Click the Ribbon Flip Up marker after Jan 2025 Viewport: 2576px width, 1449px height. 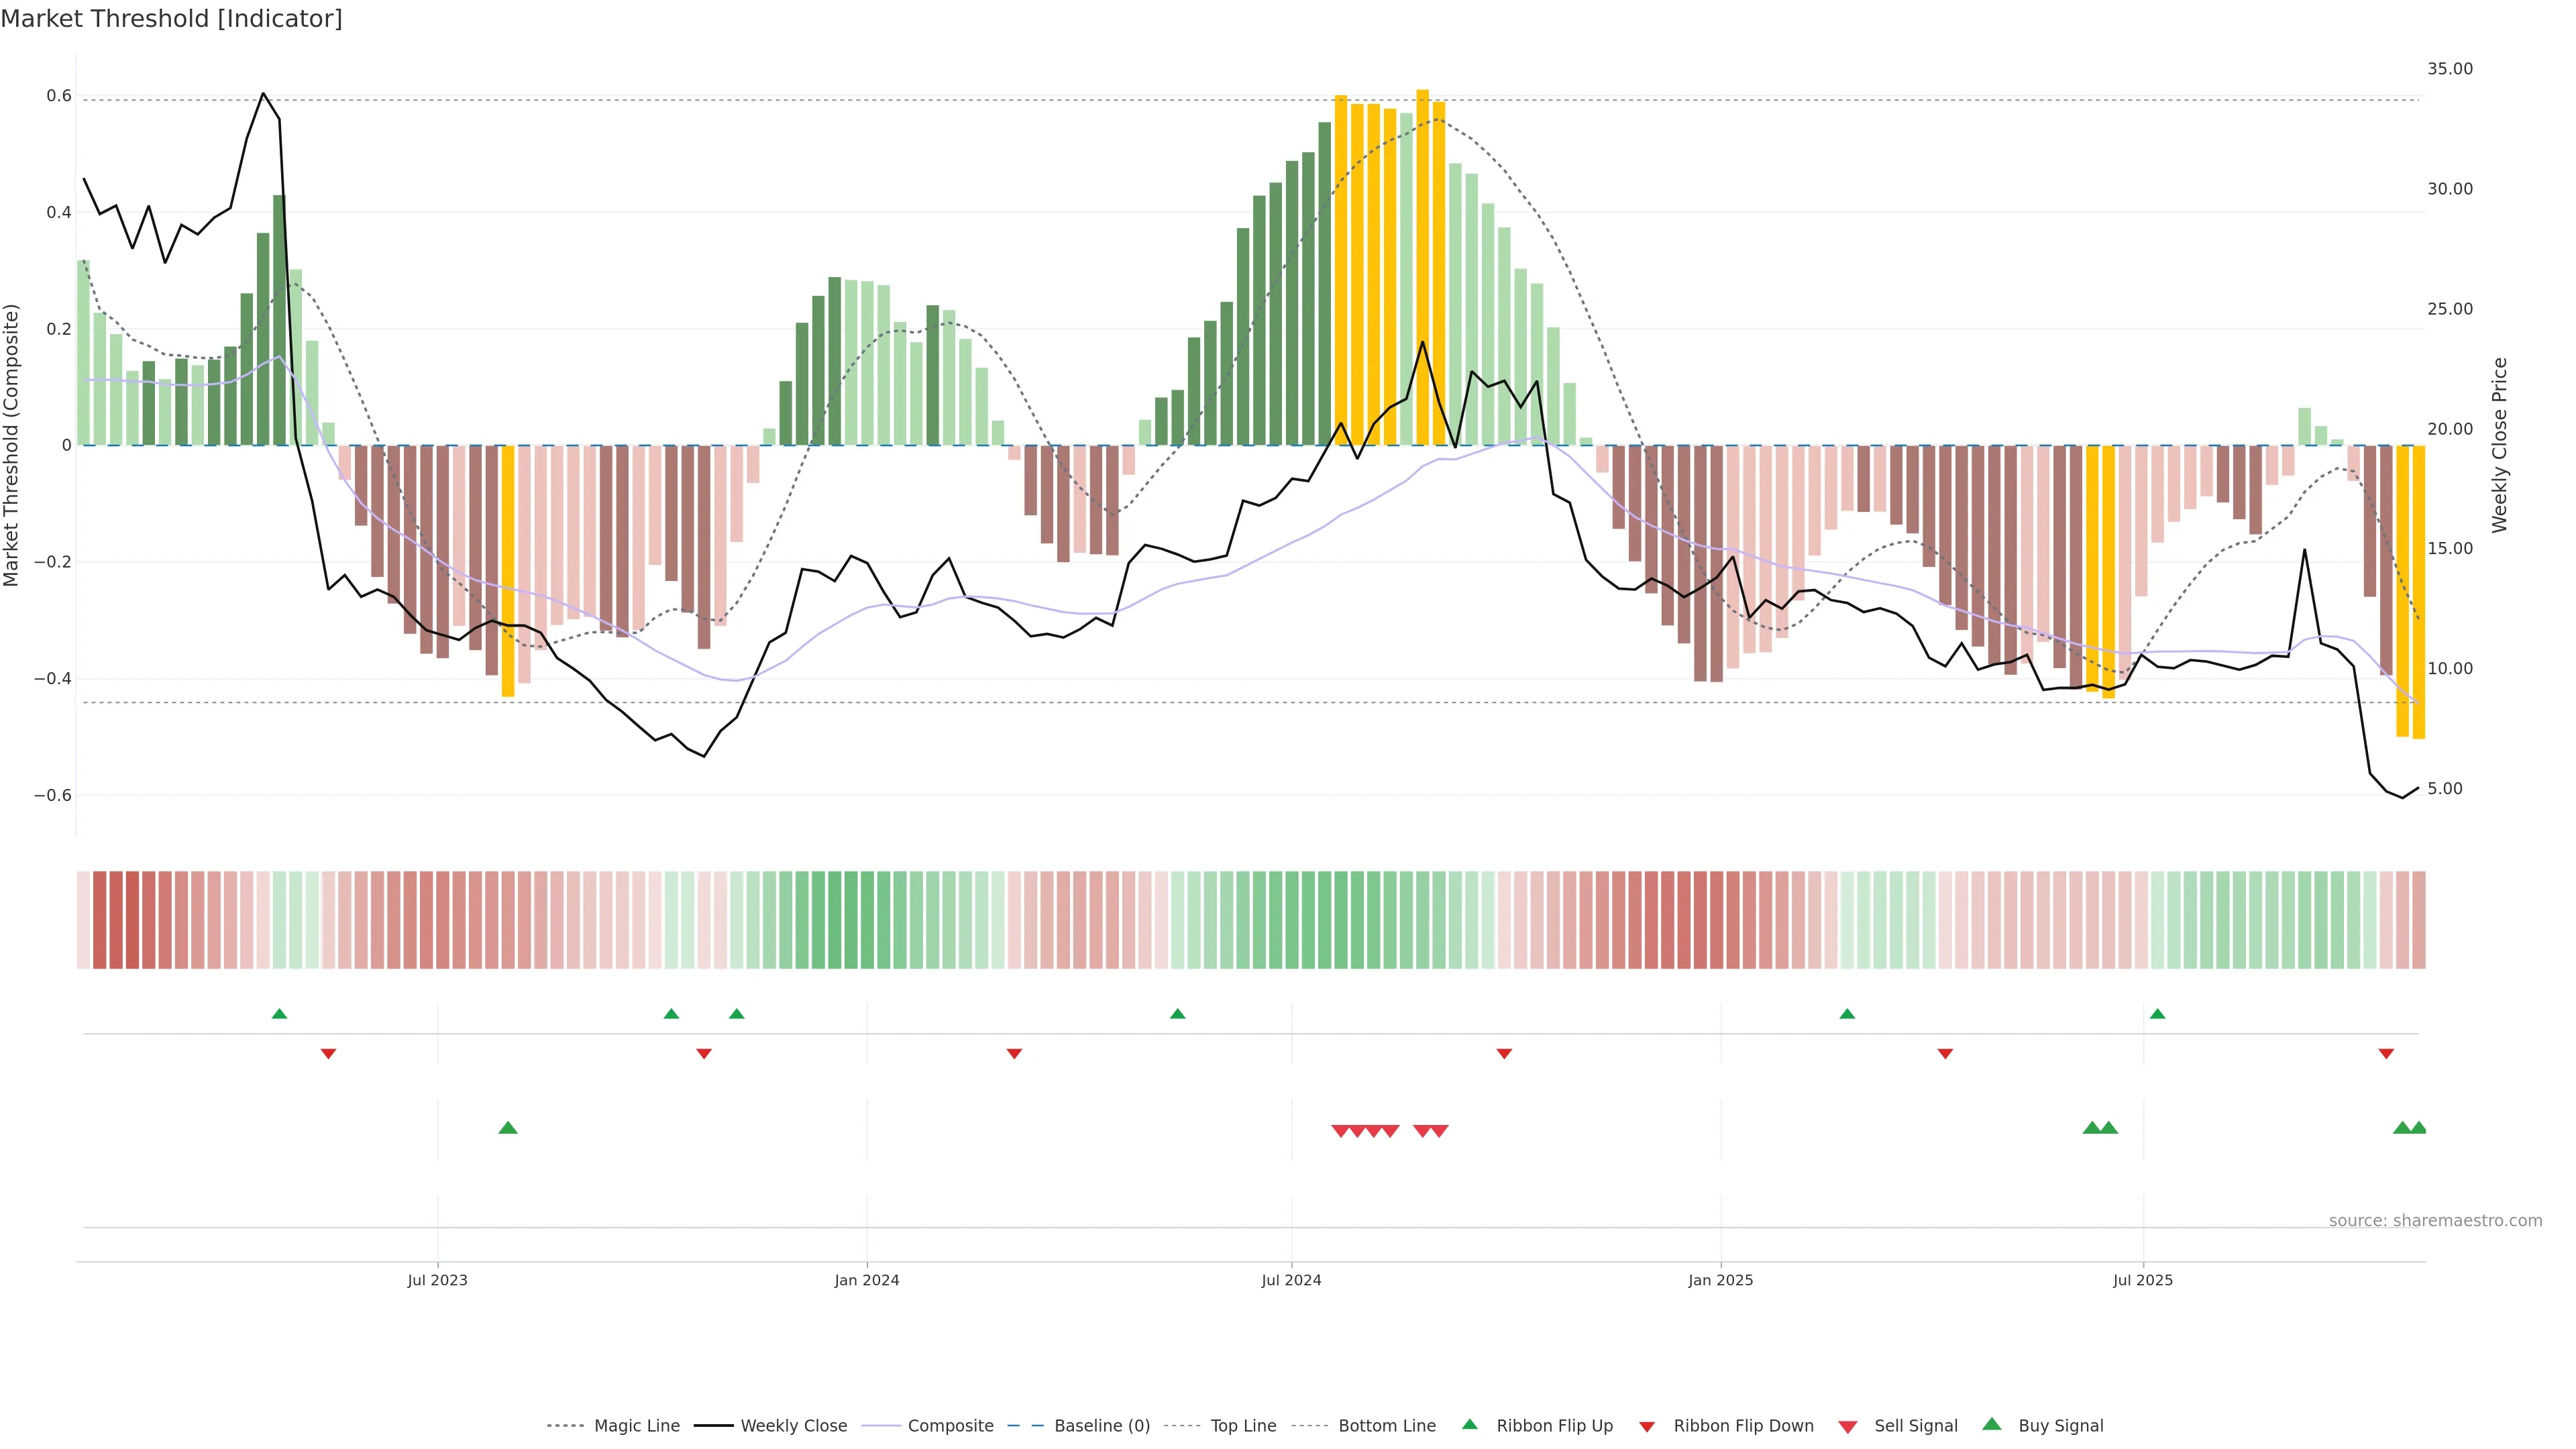tap(1847, 1014)
